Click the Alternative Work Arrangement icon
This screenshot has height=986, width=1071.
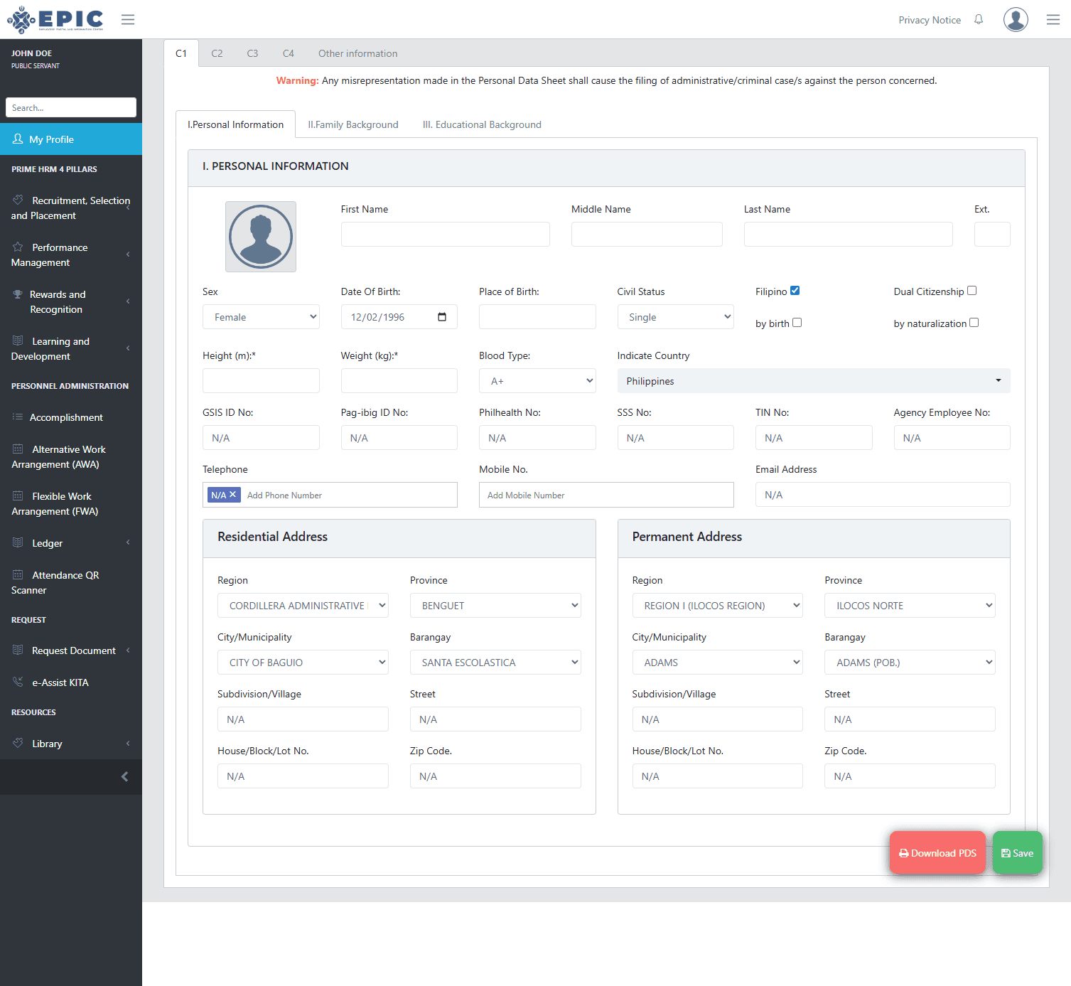pyautogui.click(x=18, y=449)
